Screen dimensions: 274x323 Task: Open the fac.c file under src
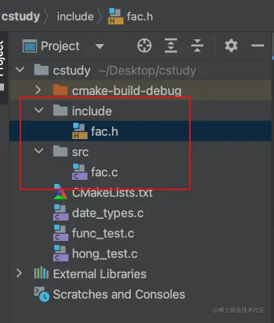pos(104,172)
